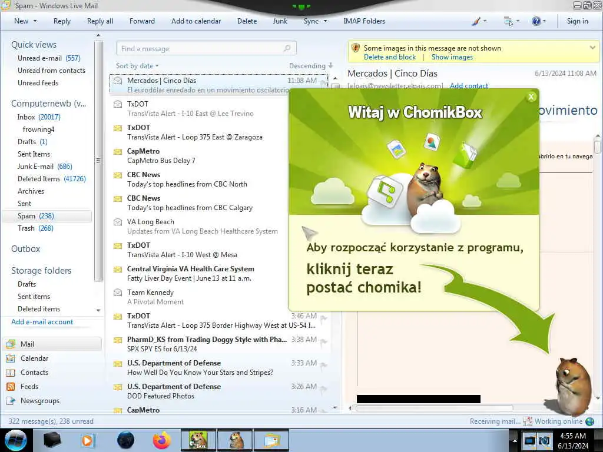Open black folder taskbar icon

point(52,440)
